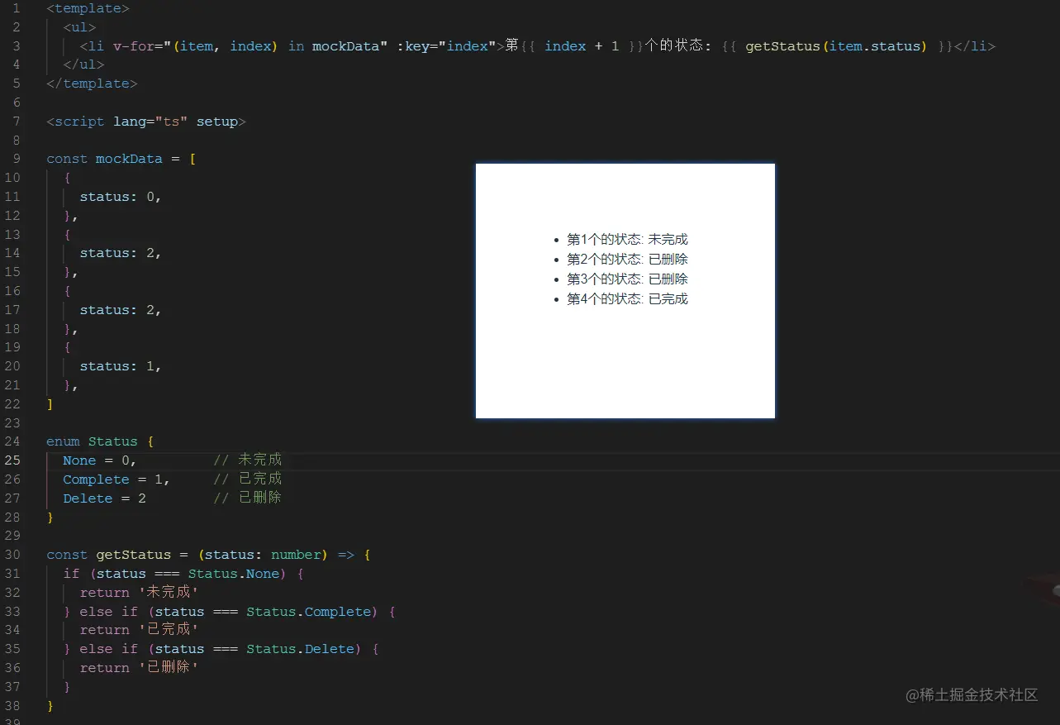The image size is (1060, 725).
Task: Click the "// 已完成" comment on line 26
Action: tap(247, 479)
